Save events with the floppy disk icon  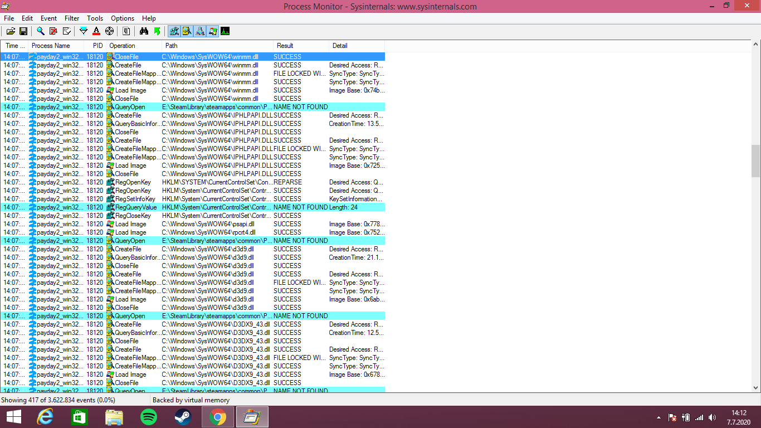(23, 31)
